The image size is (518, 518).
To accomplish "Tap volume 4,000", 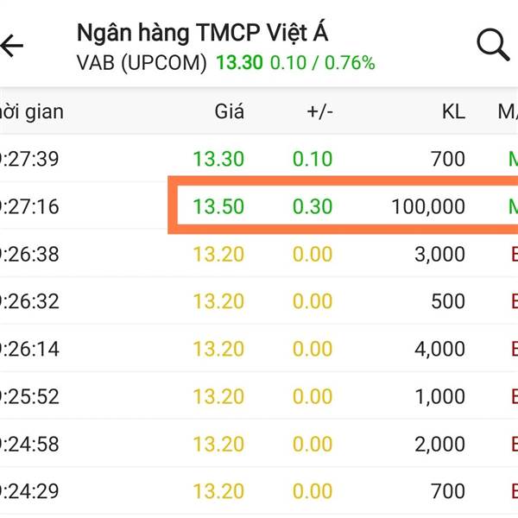I will pos(439,350).
